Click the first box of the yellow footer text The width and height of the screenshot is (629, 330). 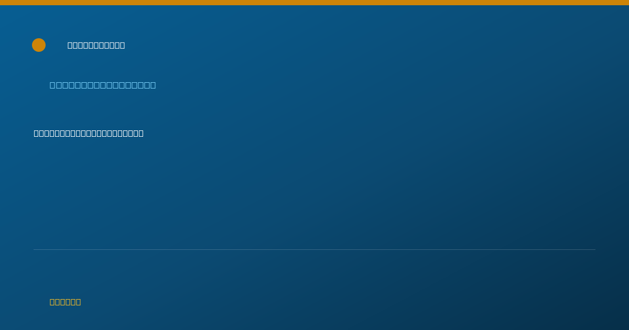(53, 302)
